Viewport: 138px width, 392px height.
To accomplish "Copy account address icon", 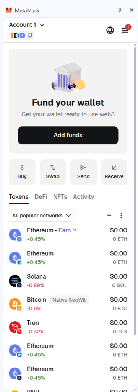I will tap(30, 36).
